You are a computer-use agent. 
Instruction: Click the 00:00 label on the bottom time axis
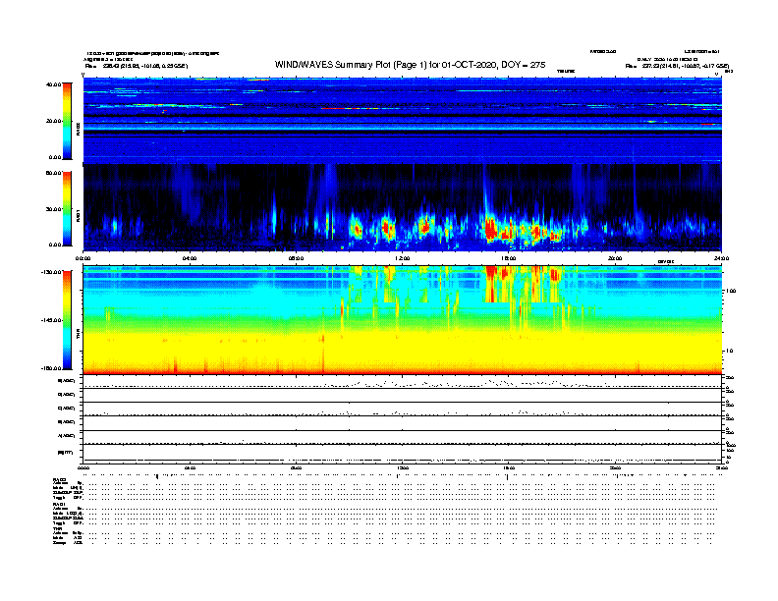point(84,468)
